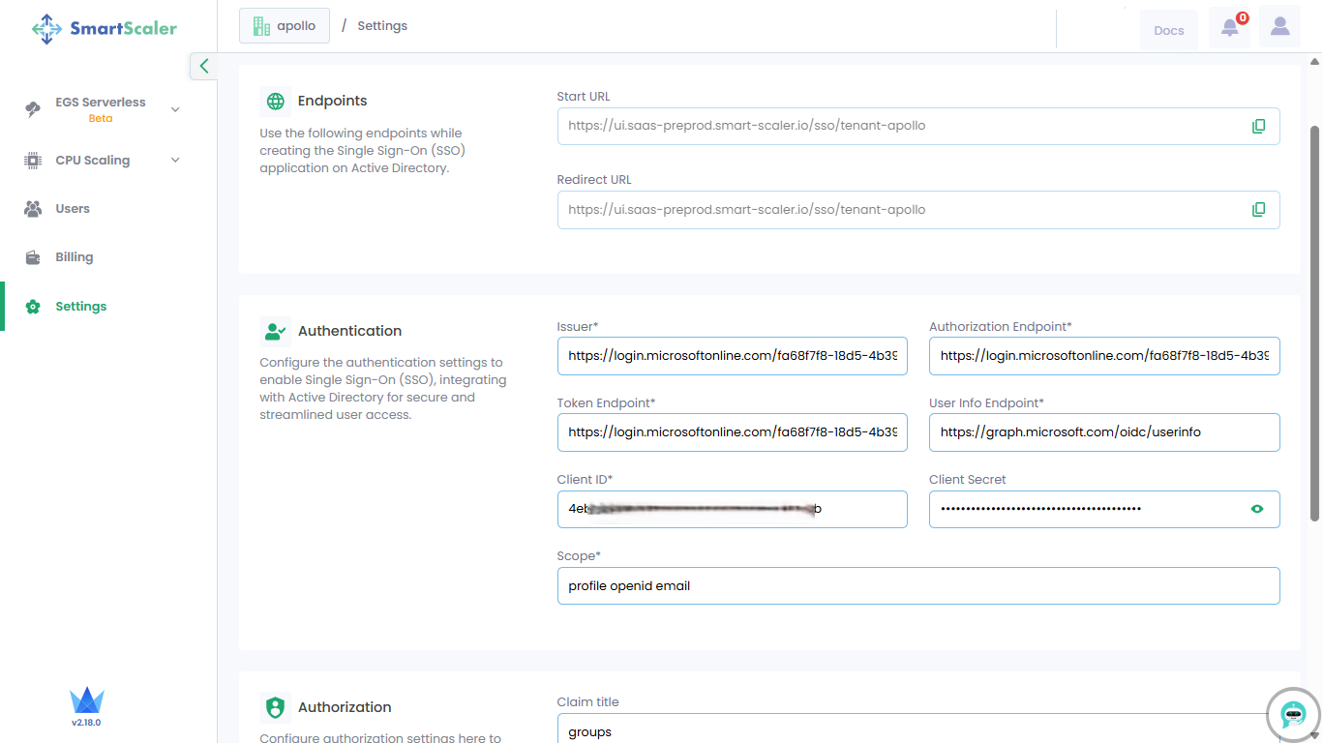Reveal the Client Secret with eye icon

(1257, 509)
